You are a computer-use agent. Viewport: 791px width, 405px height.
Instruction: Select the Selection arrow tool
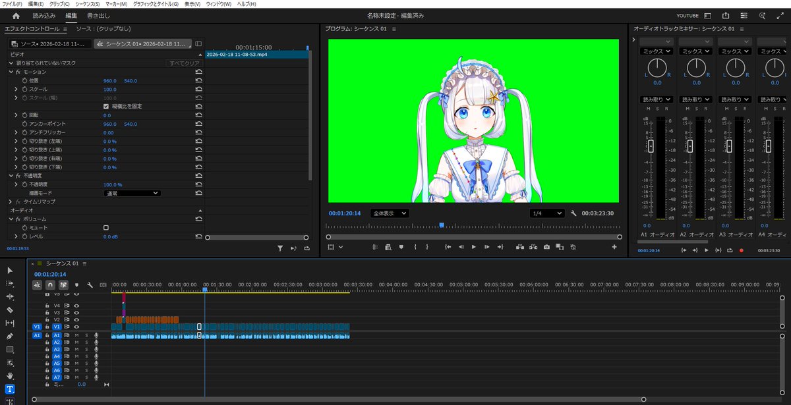click(10, 271)
